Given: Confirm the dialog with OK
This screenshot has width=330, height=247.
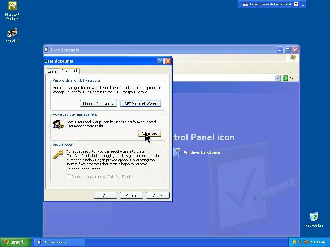Looking at the screenshot, I should pos(105,195).
